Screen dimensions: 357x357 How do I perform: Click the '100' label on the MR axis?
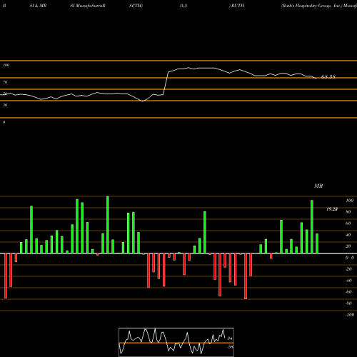click(x=349, y=201)
